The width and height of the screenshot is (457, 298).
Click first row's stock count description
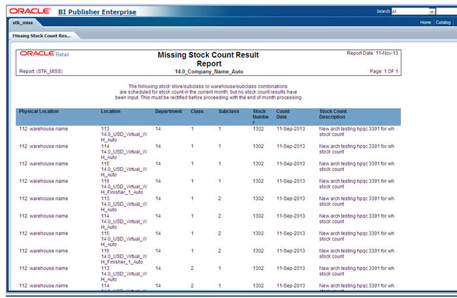click(356, 131)
